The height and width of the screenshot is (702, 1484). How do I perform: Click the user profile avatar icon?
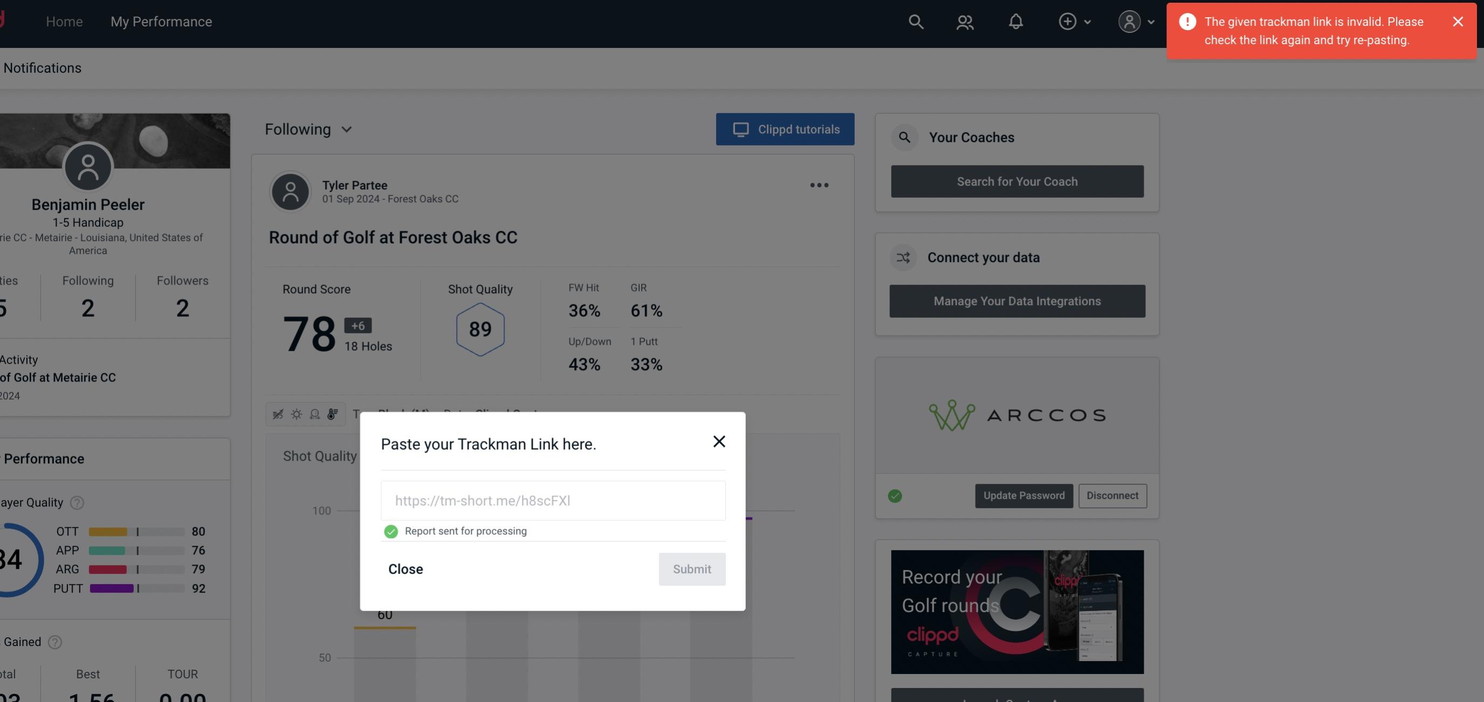(x=1129, y=21)
